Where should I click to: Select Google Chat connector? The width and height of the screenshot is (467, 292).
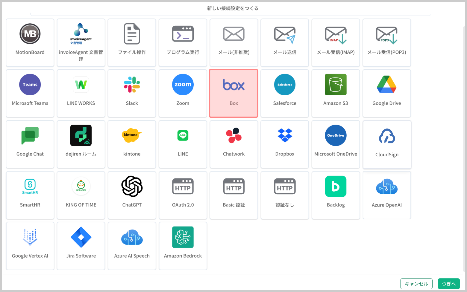30,144
